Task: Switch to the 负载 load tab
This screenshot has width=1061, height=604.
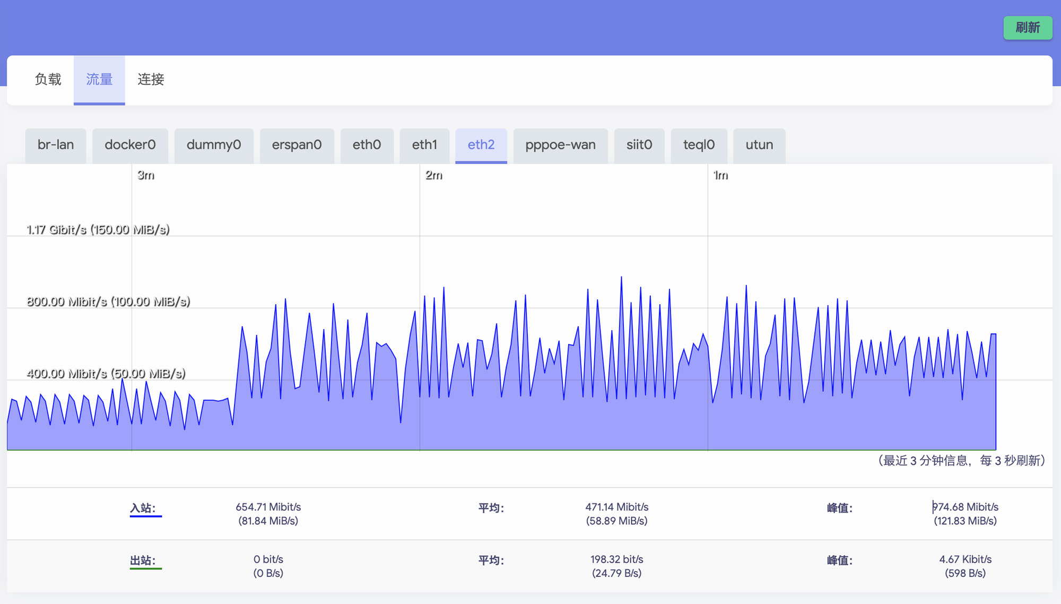Action: [48, 80]
